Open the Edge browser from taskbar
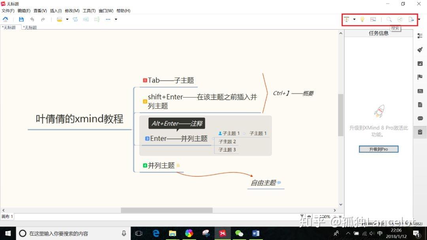 156,233
